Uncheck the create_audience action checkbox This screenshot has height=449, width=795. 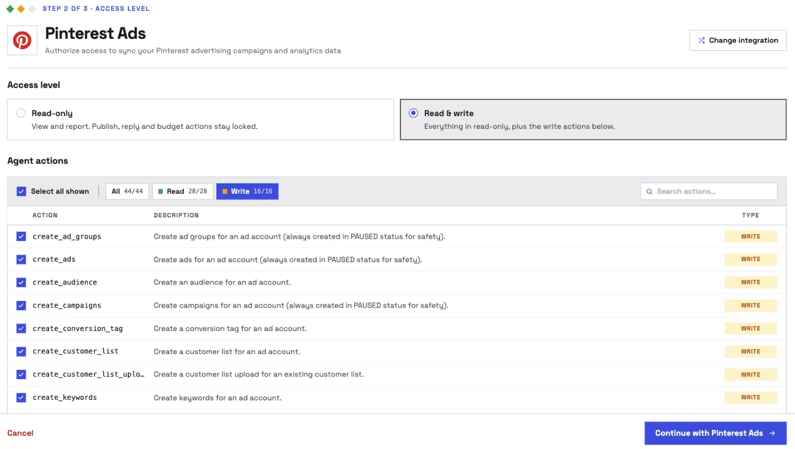tap(21, 282)
